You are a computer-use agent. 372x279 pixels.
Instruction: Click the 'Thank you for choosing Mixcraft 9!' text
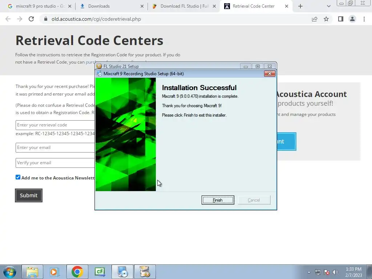pyautogui.click(x=192, y=106)
